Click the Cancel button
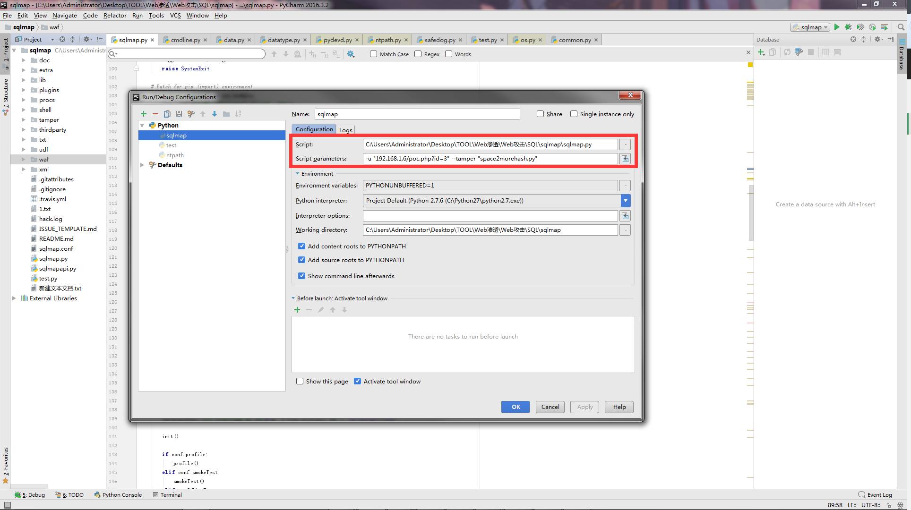The height and width of the screenshot is (510, 911). [x=550, y=407]
